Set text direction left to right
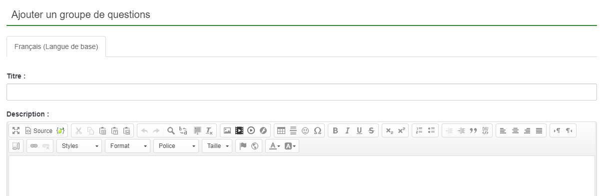The image size is (600, 196). [x=557, y=131]
